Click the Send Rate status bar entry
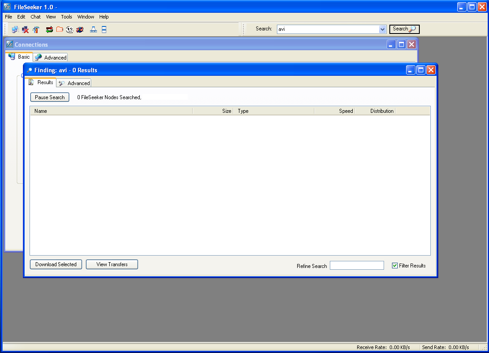Image resolution: width=489 pixels, height=353 pixels. click(x=445, y=347)
